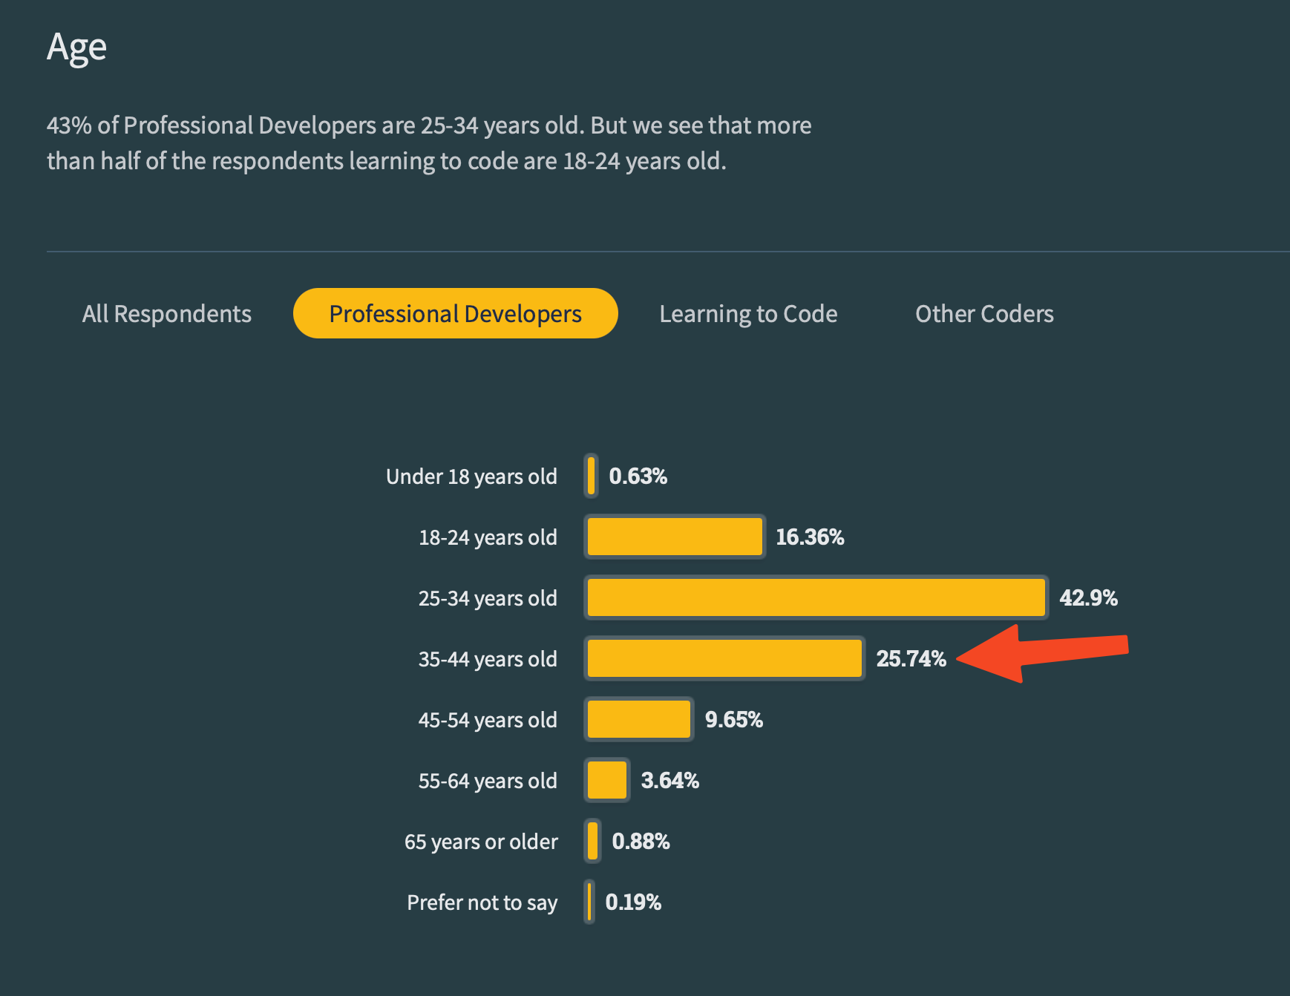This screenshot has height=996, width=1290.
Task: Click the 42.9% value label
Action: (1088, 598)
